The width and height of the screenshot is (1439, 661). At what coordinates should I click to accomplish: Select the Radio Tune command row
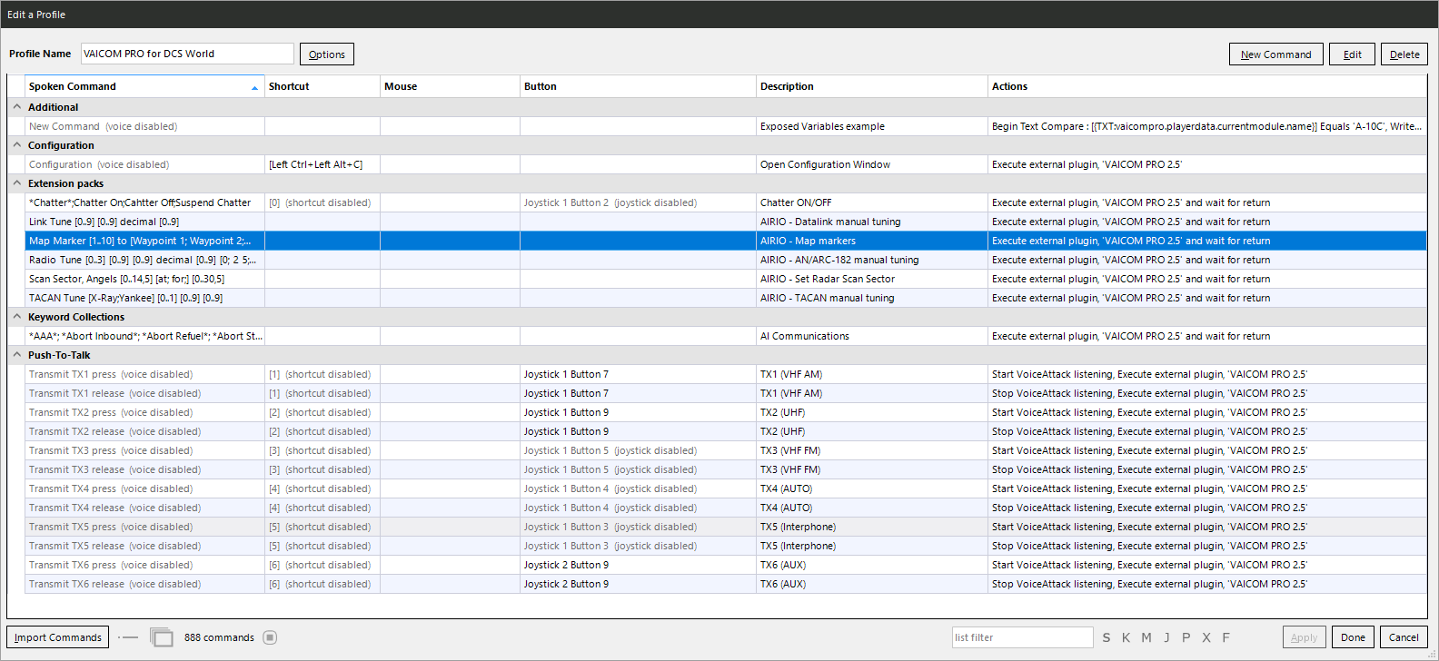point(726,260)
